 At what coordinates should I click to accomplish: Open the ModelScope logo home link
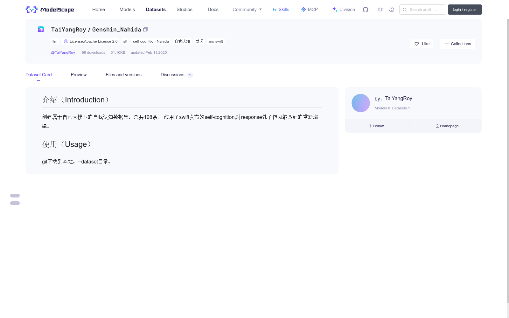pos(50,10)
